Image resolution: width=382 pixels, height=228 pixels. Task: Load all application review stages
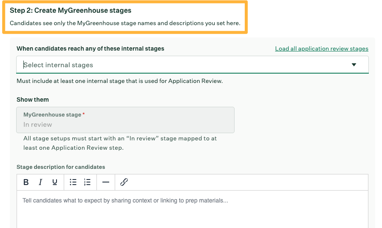tap(322, 48)
